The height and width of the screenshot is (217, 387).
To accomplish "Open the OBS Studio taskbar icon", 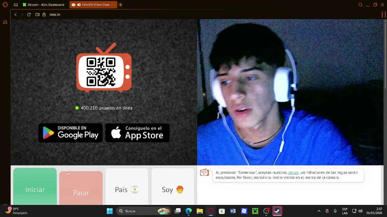I will (x=266, y=211).
